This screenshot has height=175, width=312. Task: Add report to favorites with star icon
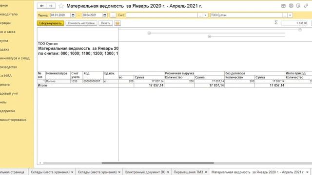61,6
